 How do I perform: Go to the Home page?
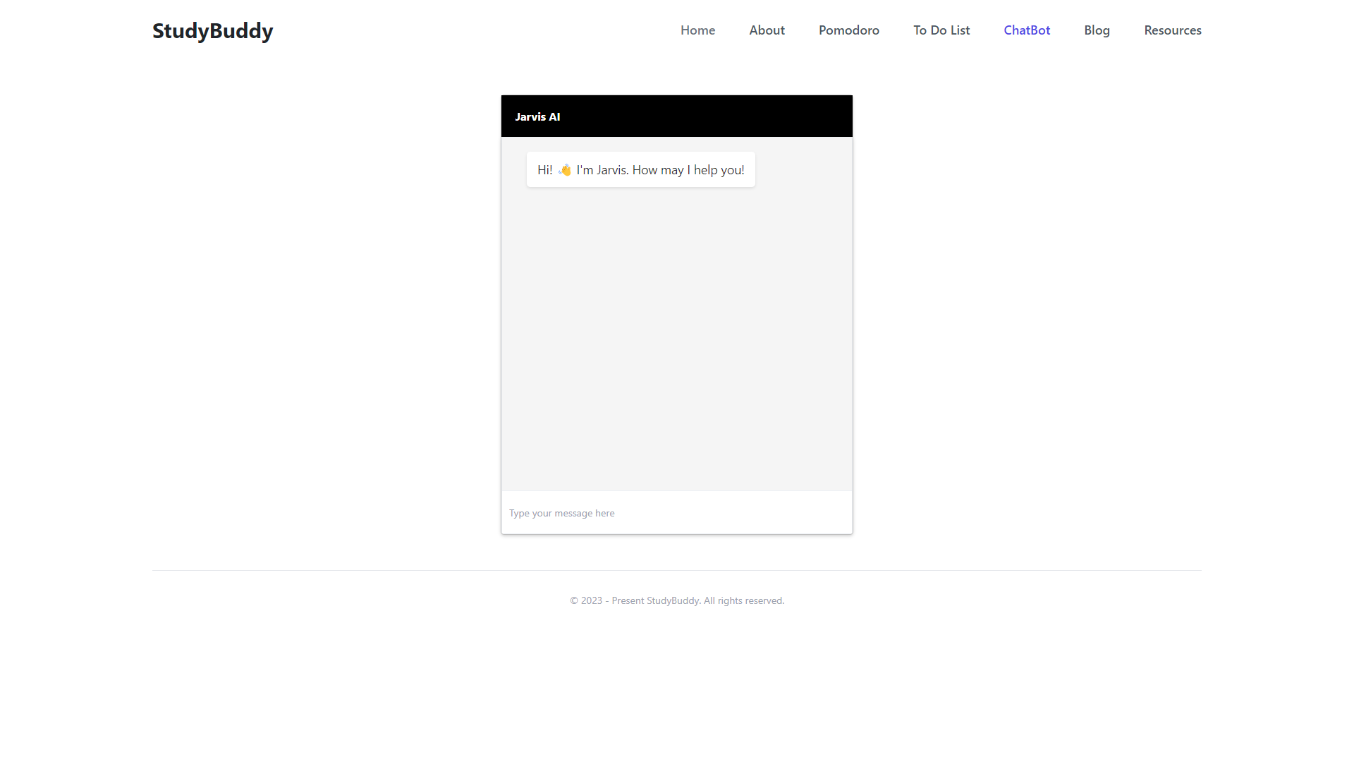[697, 30]
